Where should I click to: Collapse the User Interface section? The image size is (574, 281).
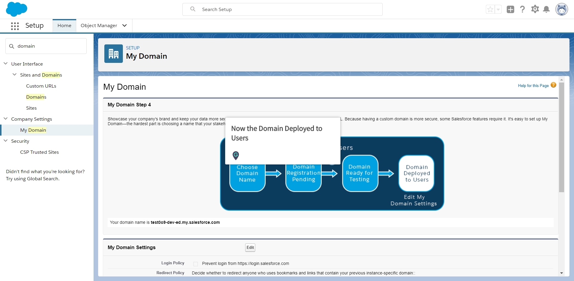point(6,63)
